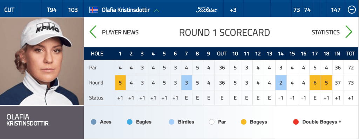Click the round two score 74 in header

tap(307, 10)
